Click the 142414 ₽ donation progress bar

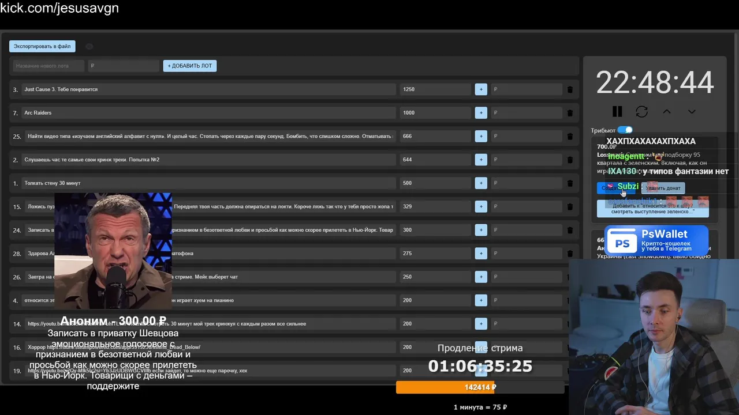click(x=480, y=387)
